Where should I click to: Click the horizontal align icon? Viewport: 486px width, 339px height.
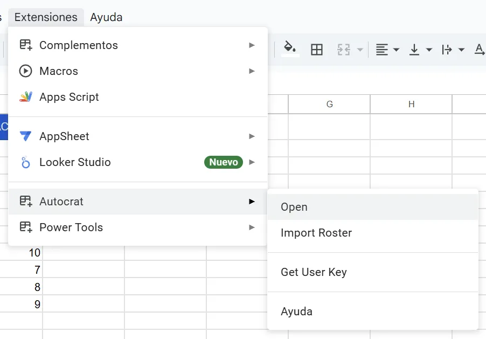point(382,50)
